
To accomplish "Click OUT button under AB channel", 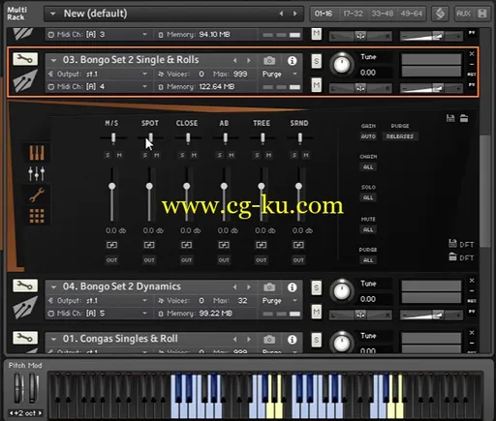I will (224, 260).
